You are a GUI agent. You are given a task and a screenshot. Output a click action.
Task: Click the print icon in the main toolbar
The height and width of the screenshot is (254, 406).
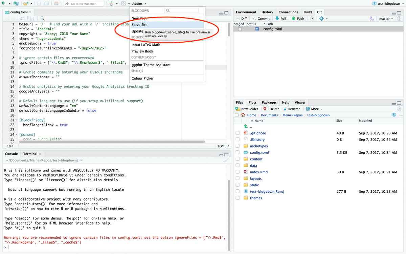click(x=56, y=4)
